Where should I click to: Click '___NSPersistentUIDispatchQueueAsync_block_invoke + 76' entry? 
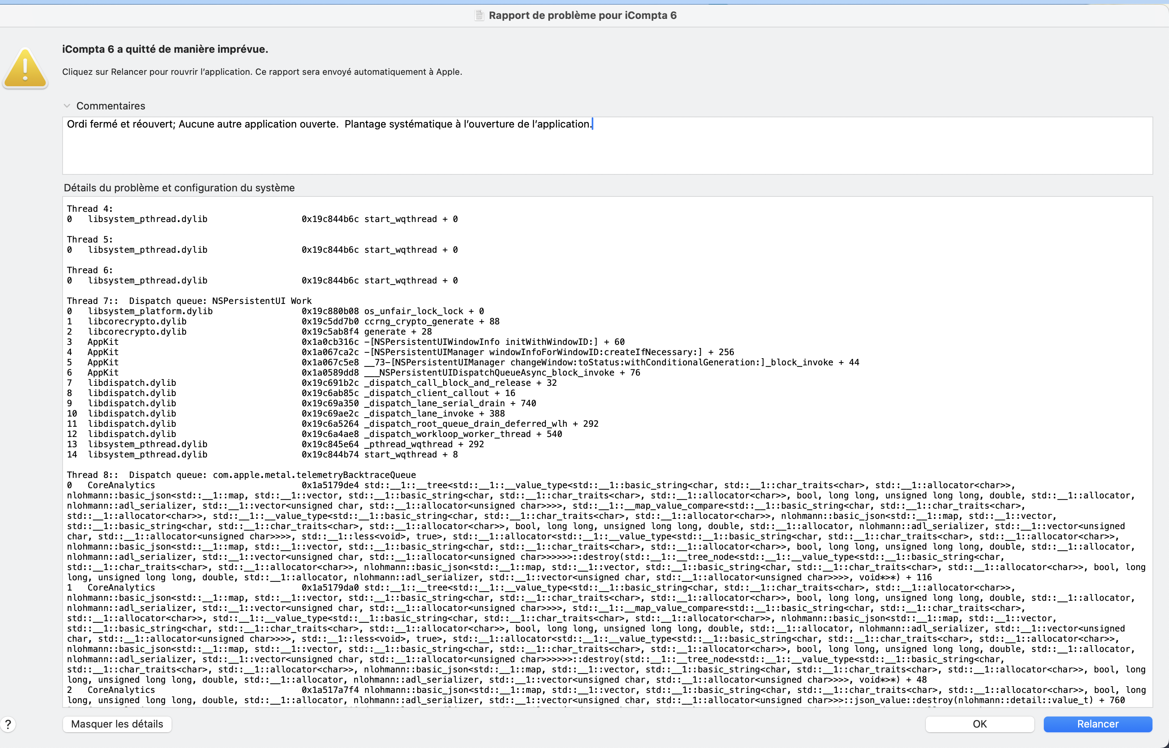point(502,372)
